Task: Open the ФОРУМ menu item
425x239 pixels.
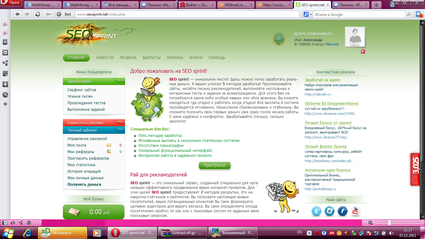Action: tap(196, 58)
